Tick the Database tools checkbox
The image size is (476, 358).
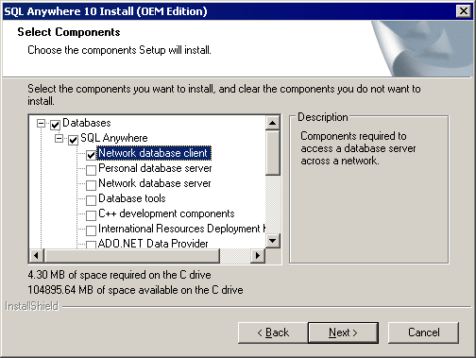[91, 200]
